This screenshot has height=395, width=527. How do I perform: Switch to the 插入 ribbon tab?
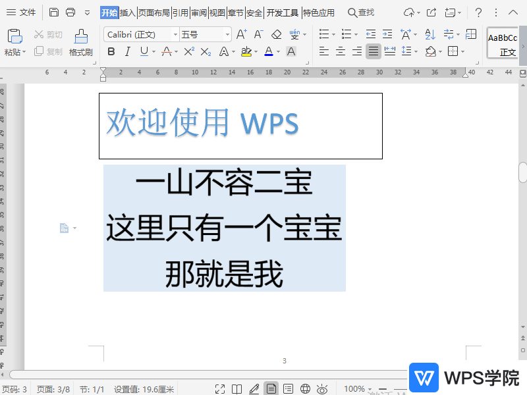pos(128,12)
